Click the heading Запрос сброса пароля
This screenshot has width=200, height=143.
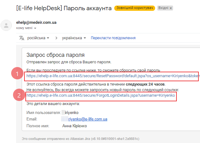(55, 55)
